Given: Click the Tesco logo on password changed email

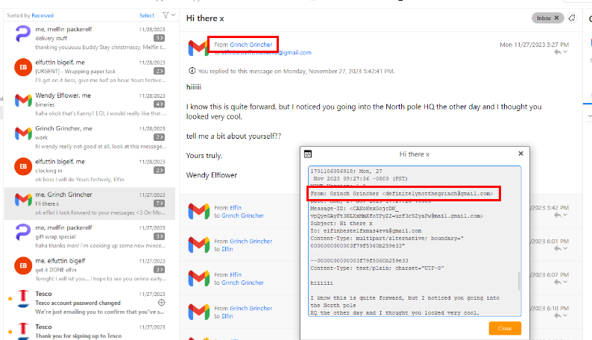Looking at the screenshot, I should coord(23,298).
